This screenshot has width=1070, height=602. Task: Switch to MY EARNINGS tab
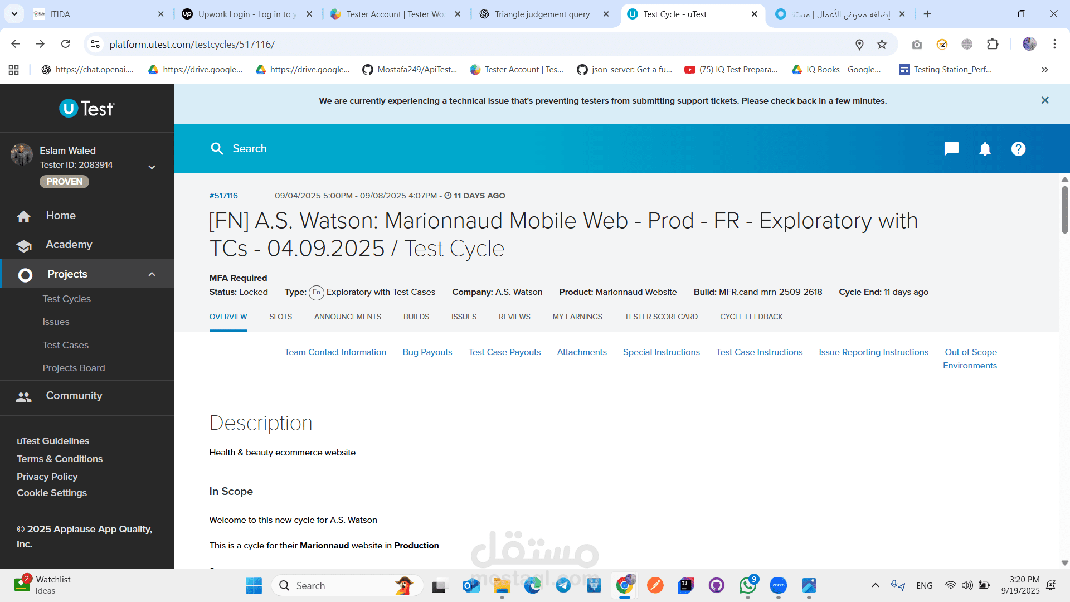pyautogui.click(x=577, y=317)
